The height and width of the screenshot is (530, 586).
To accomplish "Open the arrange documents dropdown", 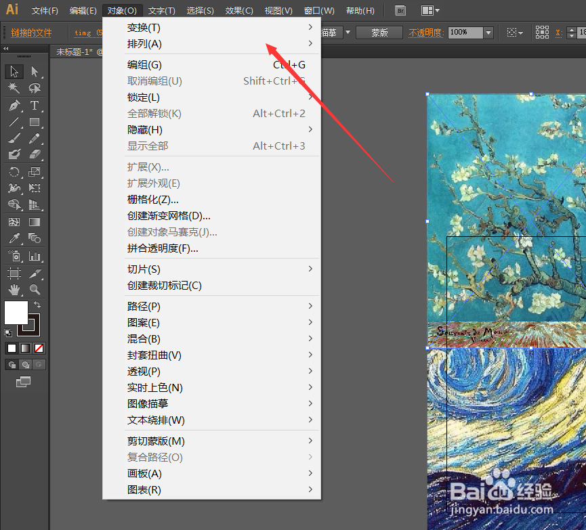I will pyautogui.click(x=430, y=10).
